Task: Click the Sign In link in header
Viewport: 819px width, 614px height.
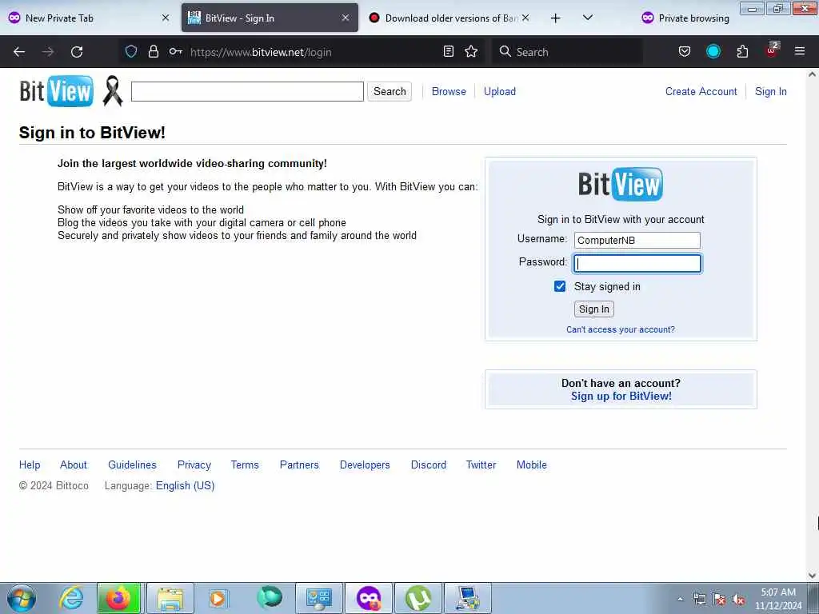Action: pos(770,91)
